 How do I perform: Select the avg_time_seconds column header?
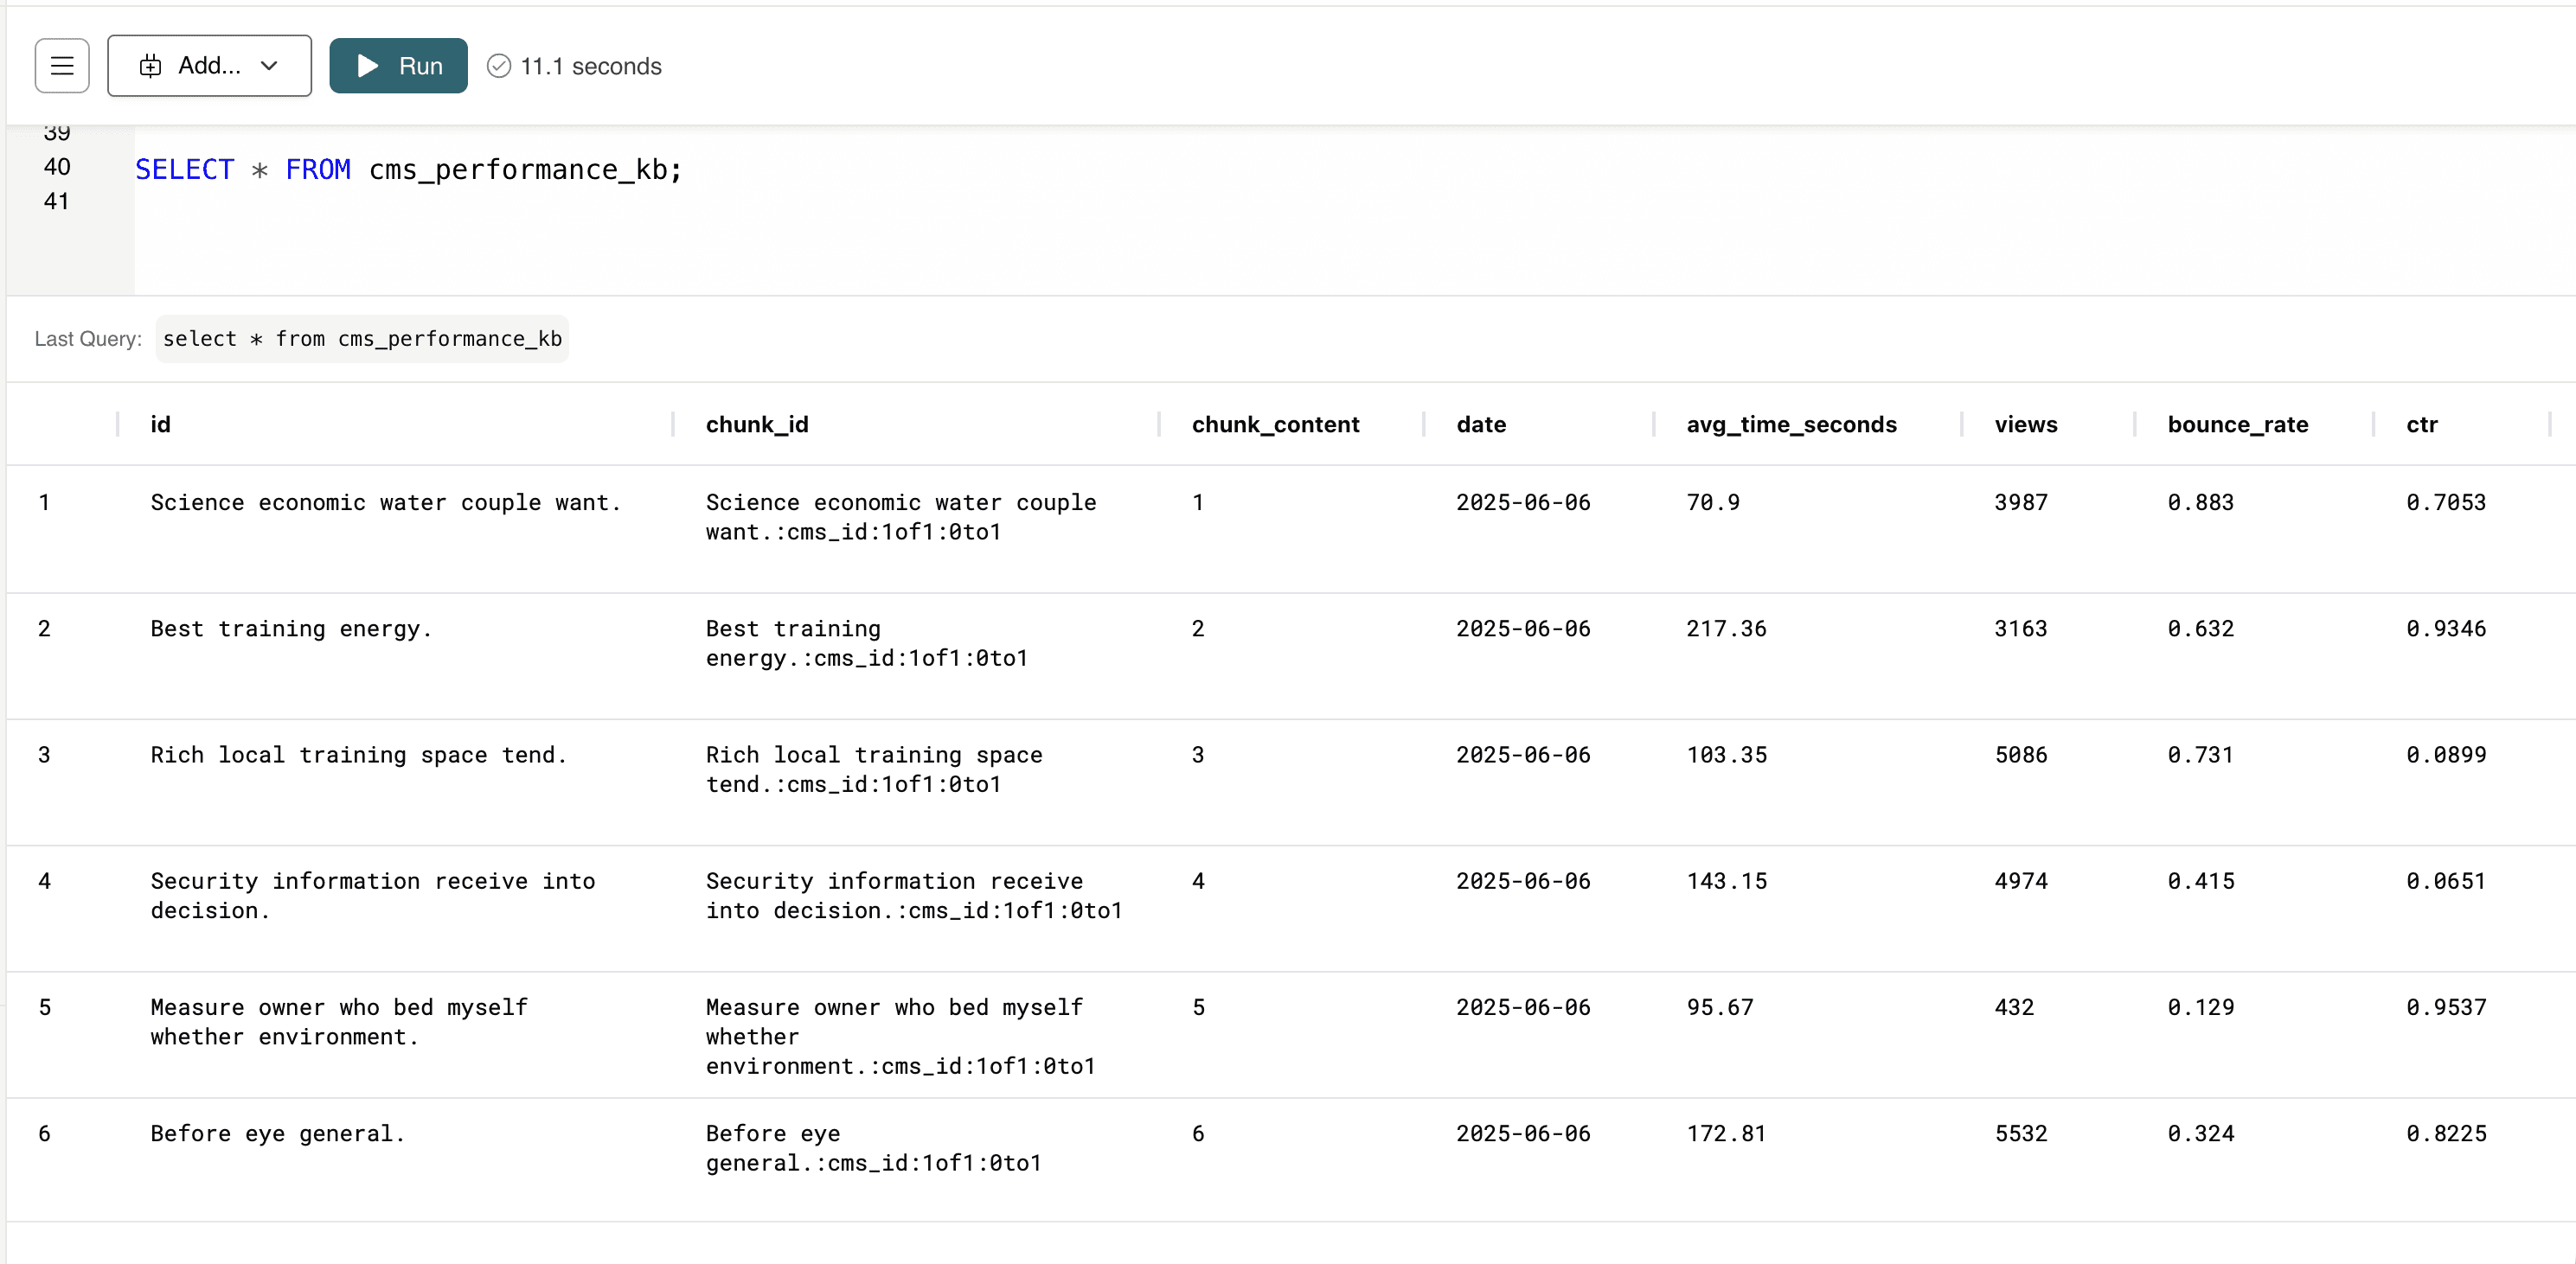(1790, 425)
